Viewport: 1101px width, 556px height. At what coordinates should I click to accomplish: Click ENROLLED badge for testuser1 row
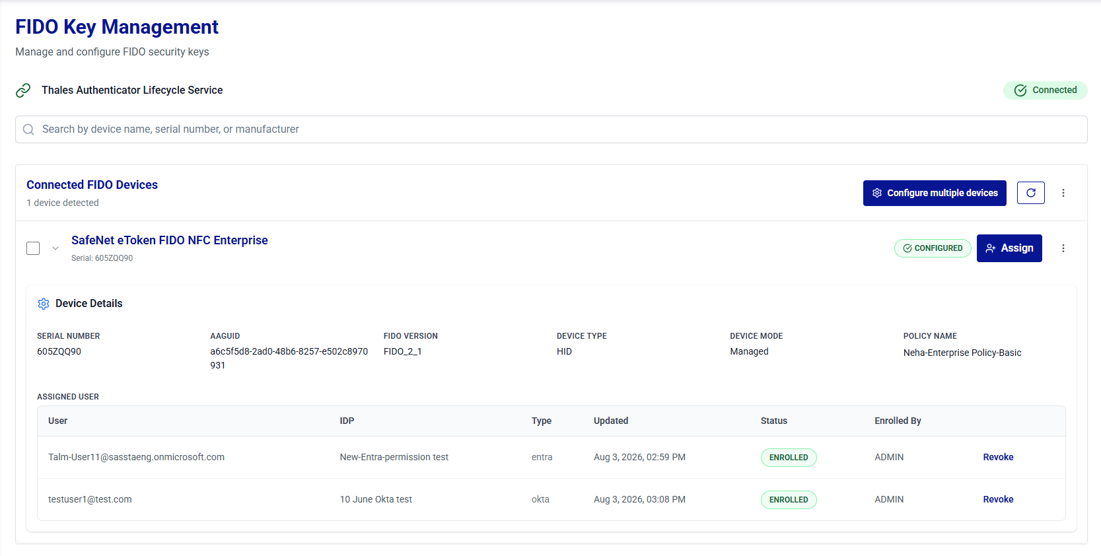(789, 500)
